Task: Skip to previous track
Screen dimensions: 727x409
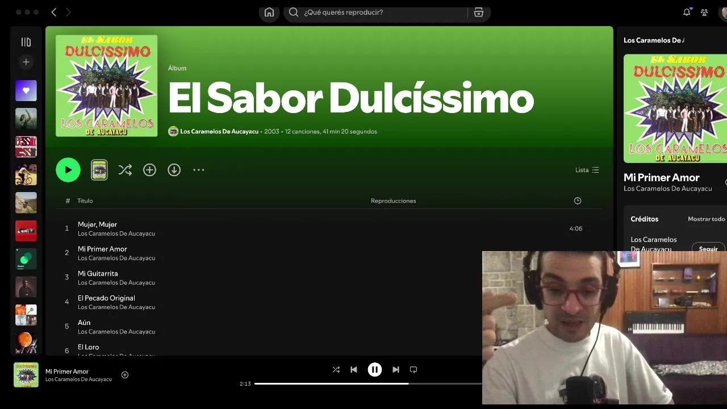Action: [x=354, y=369]
